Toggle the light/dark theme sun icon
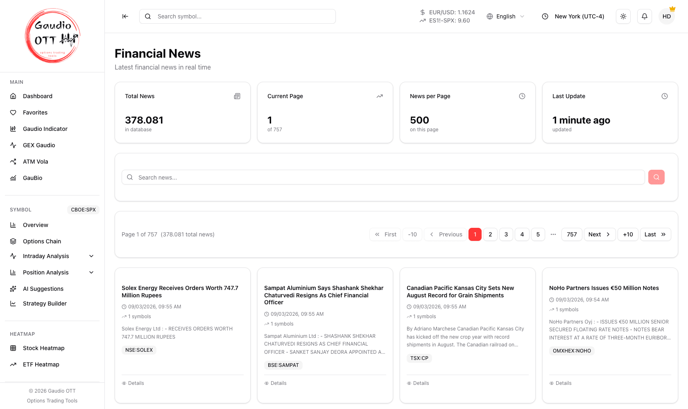Viewport: 688px width, 409px height. point(623,16)
